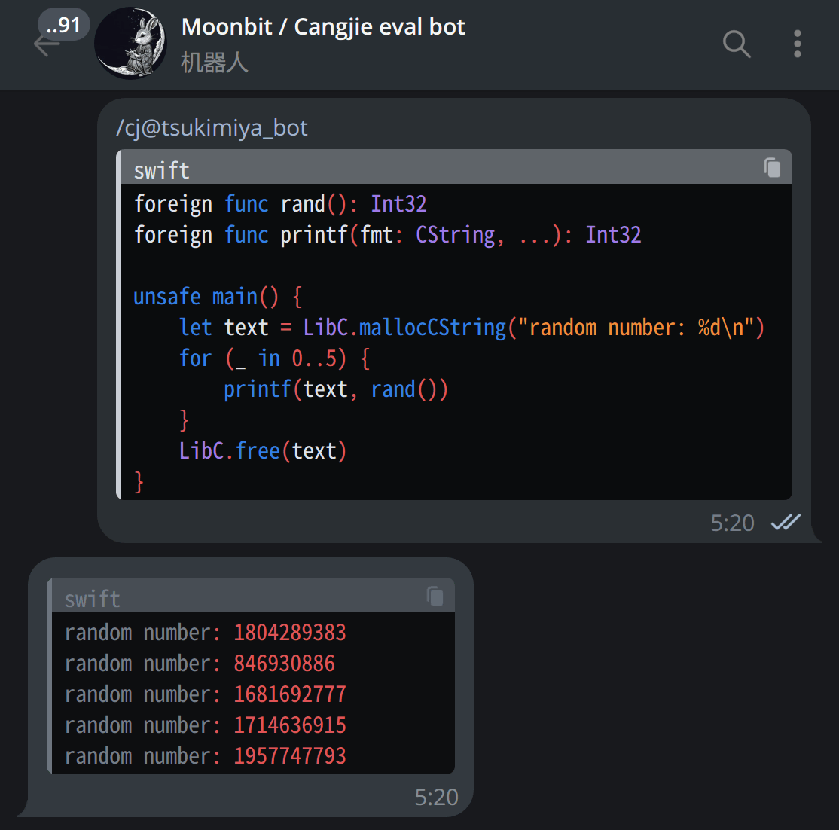The height and width of the screenshot is (830, 839).
Task: Click the LibC.free(text) code line
Action: (x=262, y=450)
